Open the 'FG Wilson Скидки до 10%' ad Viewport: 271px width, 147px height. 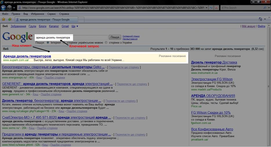coord(211,113)
